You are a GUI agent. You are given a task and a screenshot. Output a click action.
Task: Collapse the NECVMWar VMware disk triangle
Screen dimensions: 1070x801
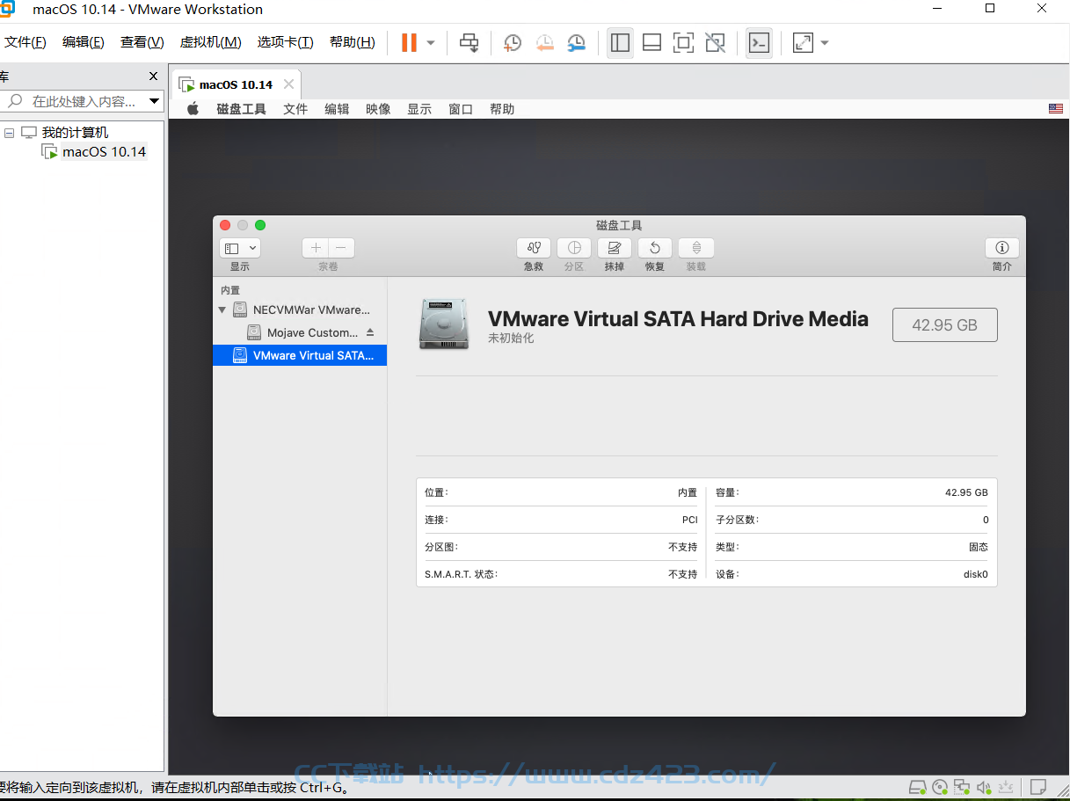click(x=222, y=309)
